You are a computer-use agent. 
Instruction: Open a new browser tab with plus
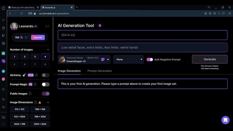[x=77, y=7]
